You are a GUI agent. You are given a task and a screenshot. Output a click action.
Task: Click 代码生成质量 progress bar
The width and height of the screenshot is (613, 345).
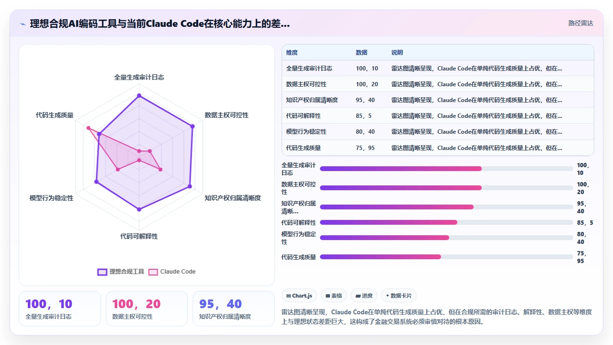446,257
